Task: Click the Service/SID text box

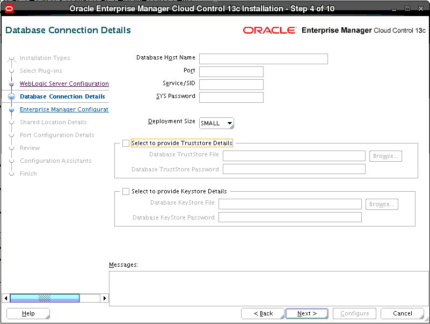Action: 231,85
